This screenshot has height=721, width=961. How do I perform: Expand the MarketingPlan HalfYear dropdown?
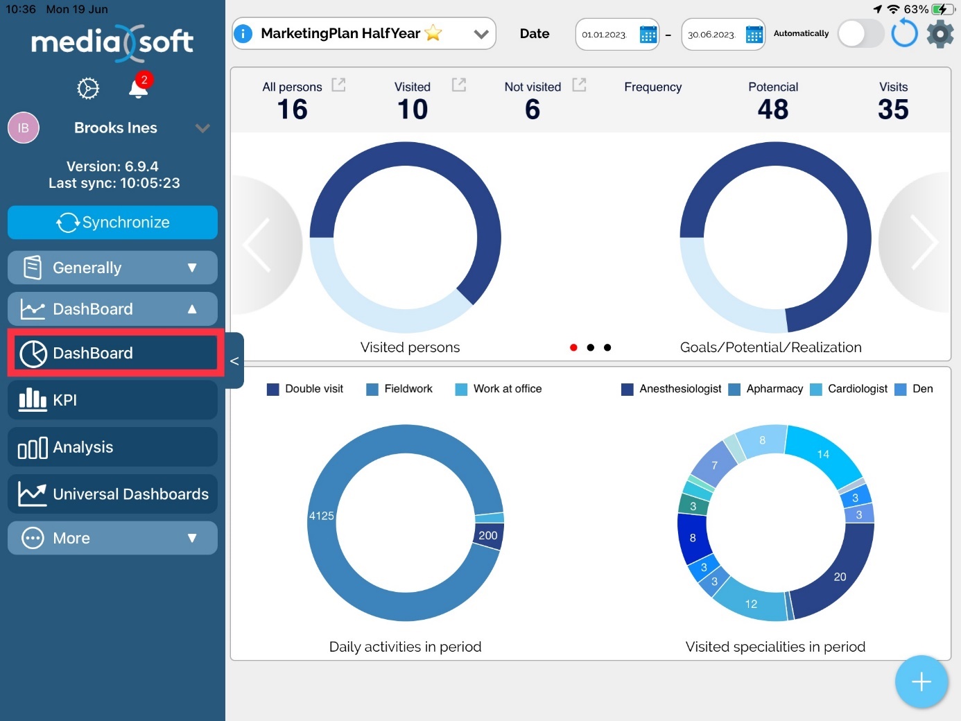pos(481,34)
